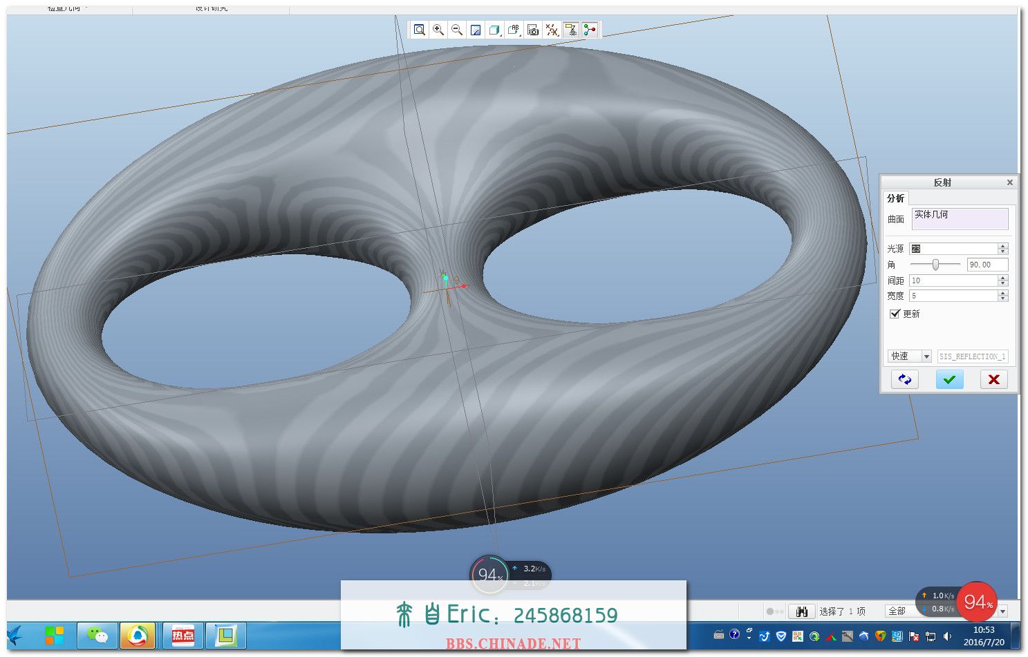Click the 曲面 collector showing 实体几何
Screen dimensions: 1028x657
pos(960,219)
